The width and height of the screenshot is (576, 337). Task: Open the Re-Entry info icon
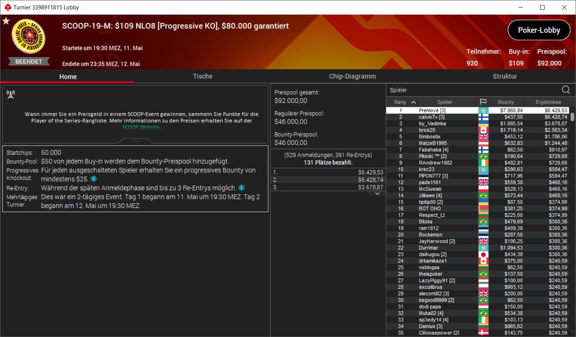click(x=242, y=188)
